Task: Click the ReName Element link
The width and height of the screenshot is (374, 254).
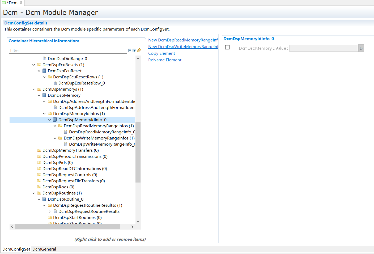Action: [165, 60]
